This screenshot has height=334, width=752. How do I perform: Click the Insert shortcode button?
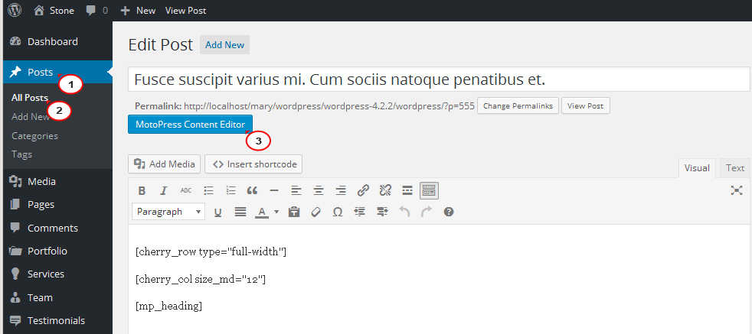pos(253,164)
